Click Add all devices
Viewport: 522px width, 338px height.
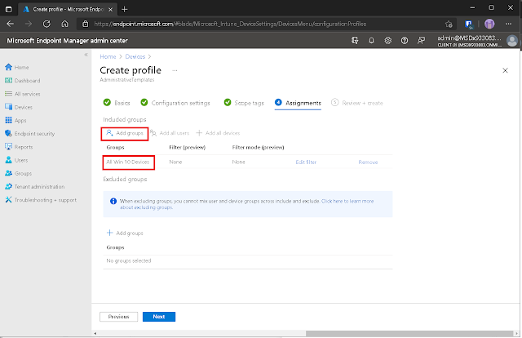[218, 133]
